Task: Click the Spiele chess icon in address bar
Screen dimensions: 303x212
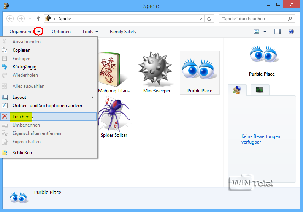Action: coord(48,19)
